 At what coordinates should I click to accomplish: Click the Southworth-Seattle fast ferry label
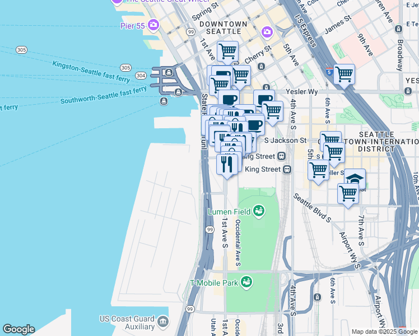point(104,95)
